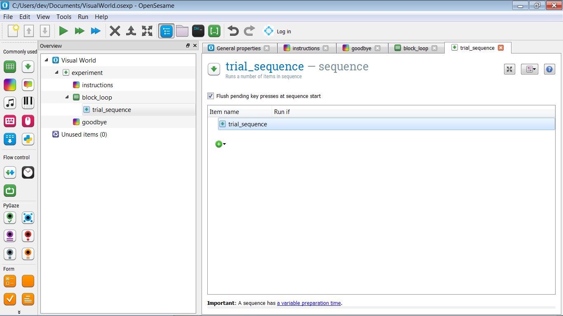Open the Tools menu
Image resolution: width=563 pixels, height=316 pixels.
(64, 17)
